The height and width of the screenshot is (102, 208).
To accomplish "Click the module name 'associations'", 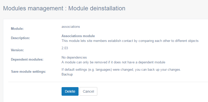I will (x=71, y=27).
